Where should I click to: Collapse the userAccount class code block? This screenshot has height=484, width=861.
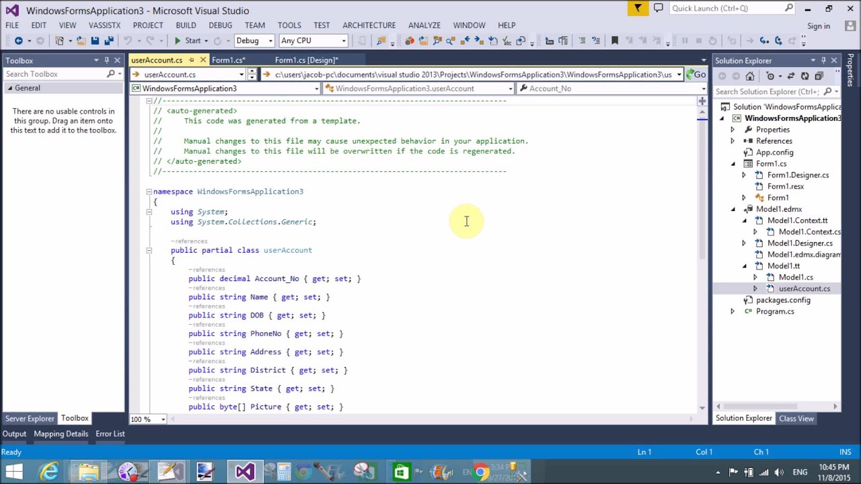click(x=149, y=250)
